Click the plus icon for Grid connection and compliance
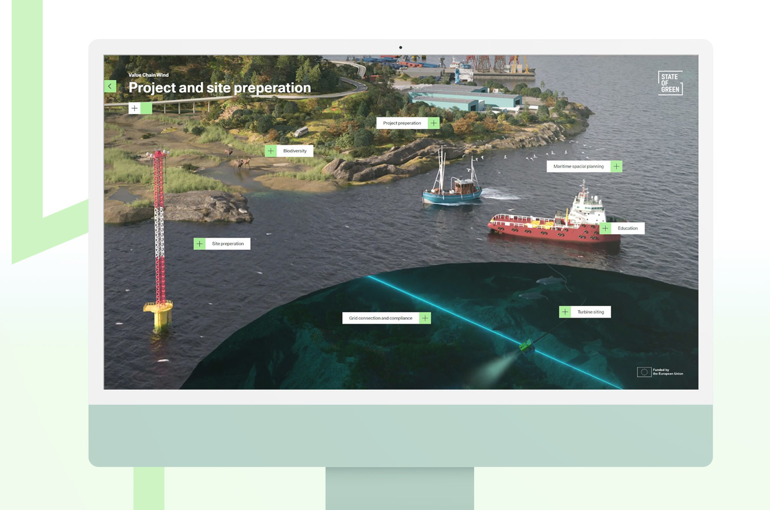This screenshot has width=770, height=510. (425, 318)
